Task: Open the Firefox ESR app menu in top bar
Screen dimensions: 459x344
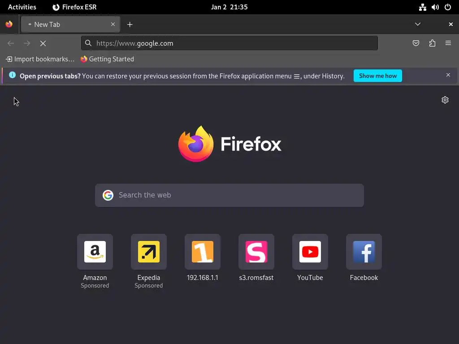Action: pos(74,7)
